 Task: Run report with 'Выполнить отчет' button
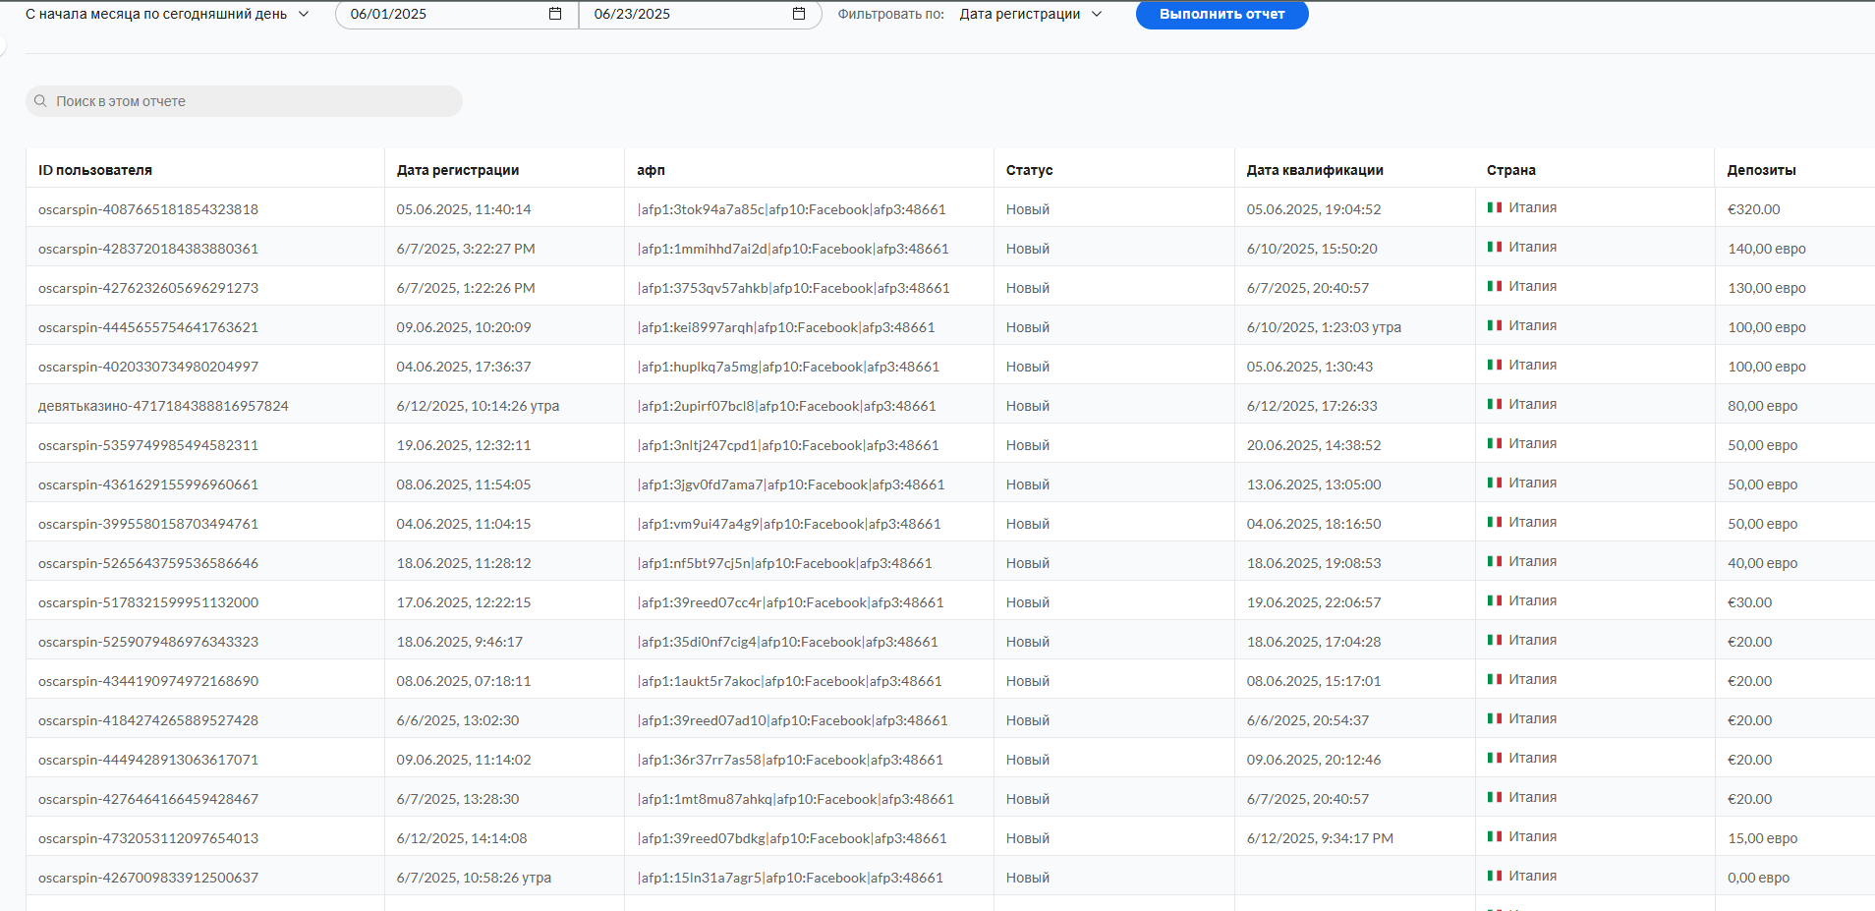(x=1222, y=14)
